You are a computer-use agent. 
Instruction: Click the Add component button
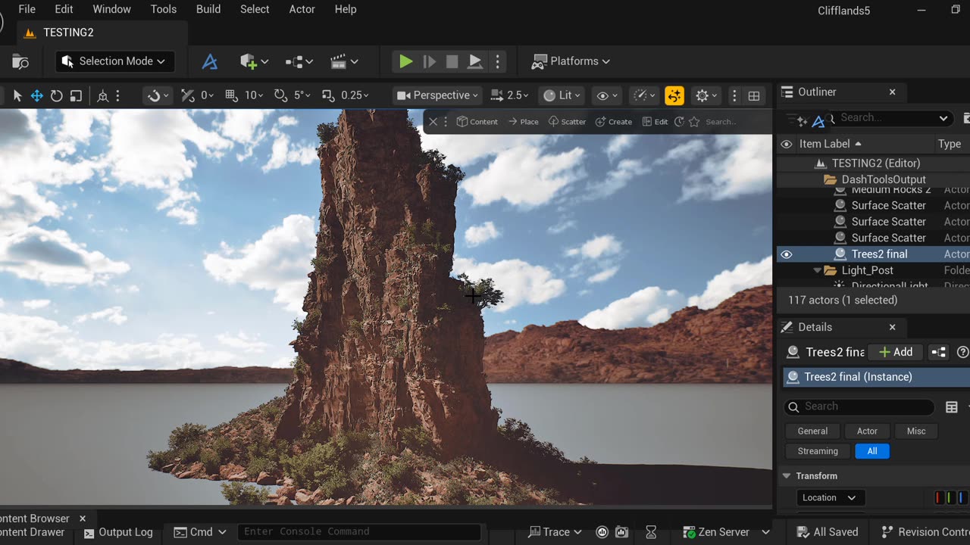point(896,352)
